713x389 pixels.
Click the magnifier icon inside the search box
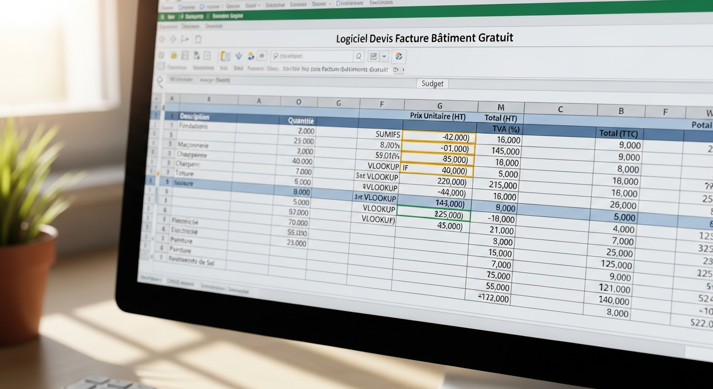click(x=359, y=57)
